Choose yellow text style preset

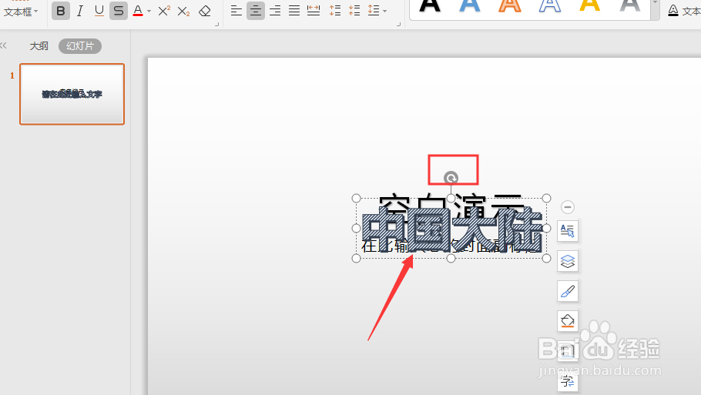[589, 6]
